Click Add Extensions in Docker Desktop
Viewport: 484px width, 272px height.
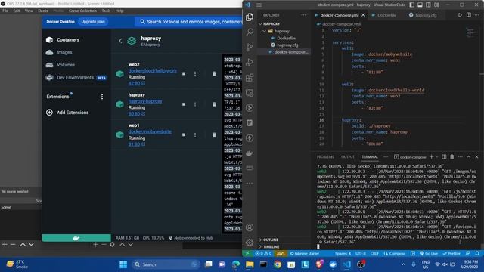point(67,113)
